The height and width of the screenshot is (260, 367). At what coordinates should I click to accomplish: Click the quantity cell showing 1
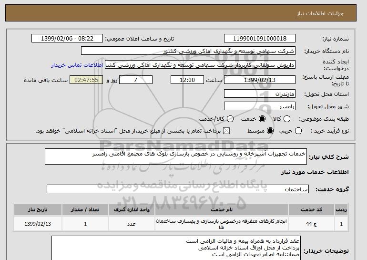coord(85,224)
